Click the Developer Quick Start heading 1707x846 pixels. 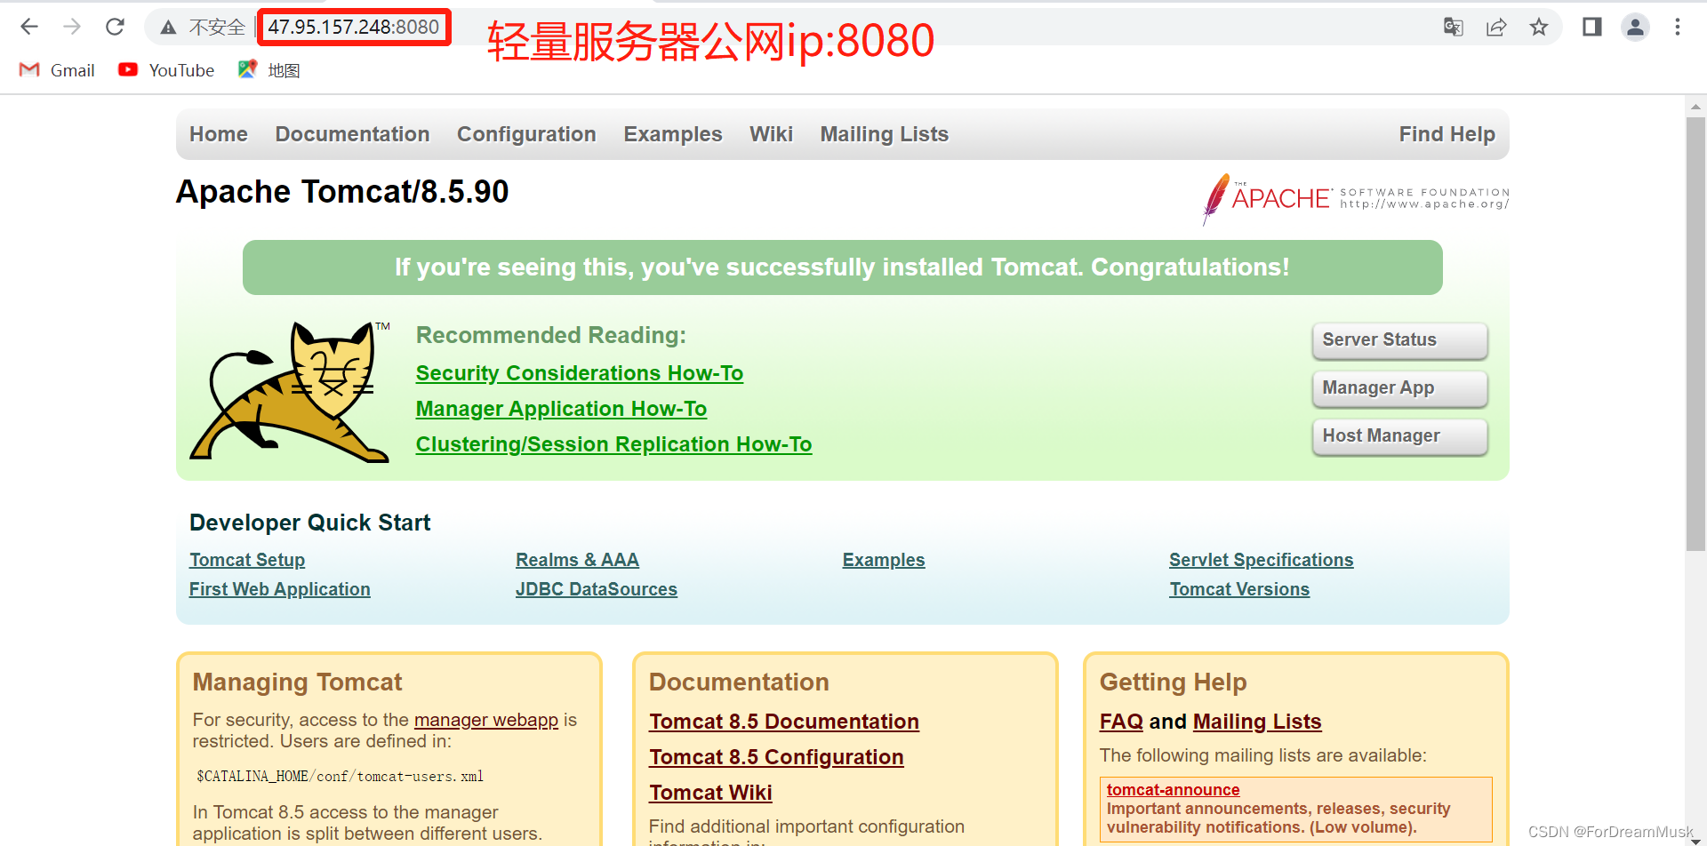coord(309,523)
